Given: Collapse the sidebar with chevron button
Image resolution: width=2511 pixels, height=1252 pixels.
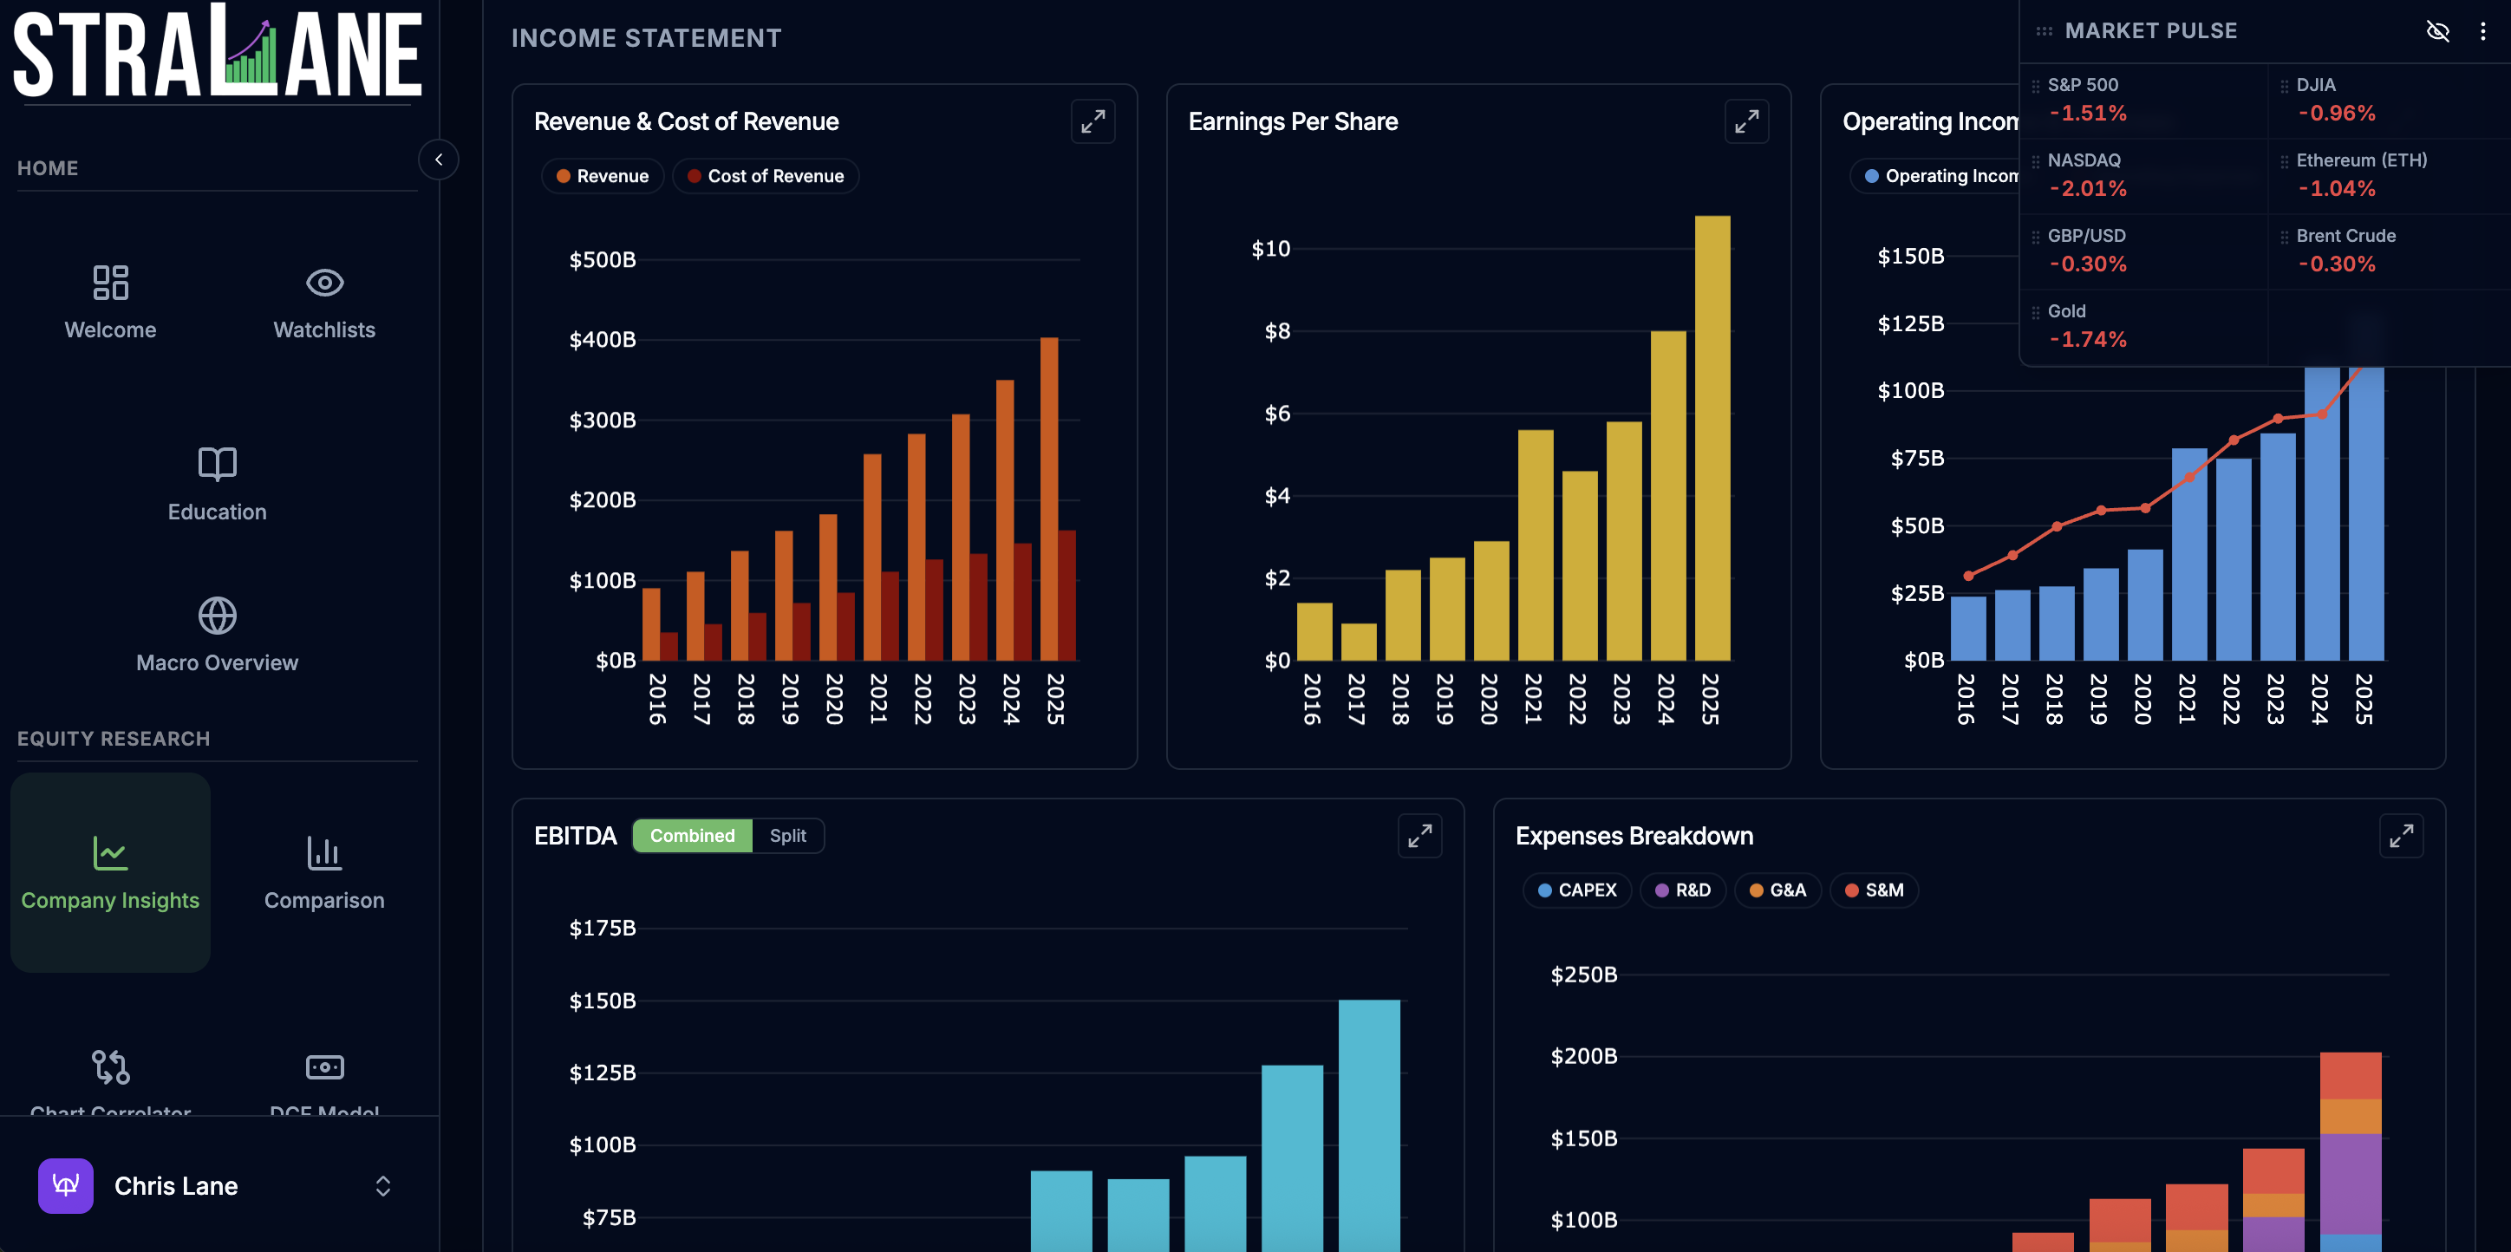Looking at the screenshot, I should coord(439,160).
